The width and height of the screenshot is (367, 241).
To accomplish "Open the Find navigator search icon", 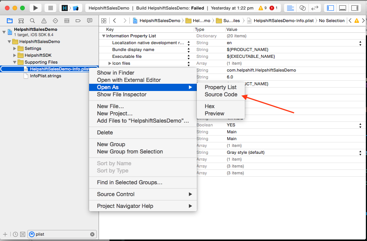I will coord(32,21).
